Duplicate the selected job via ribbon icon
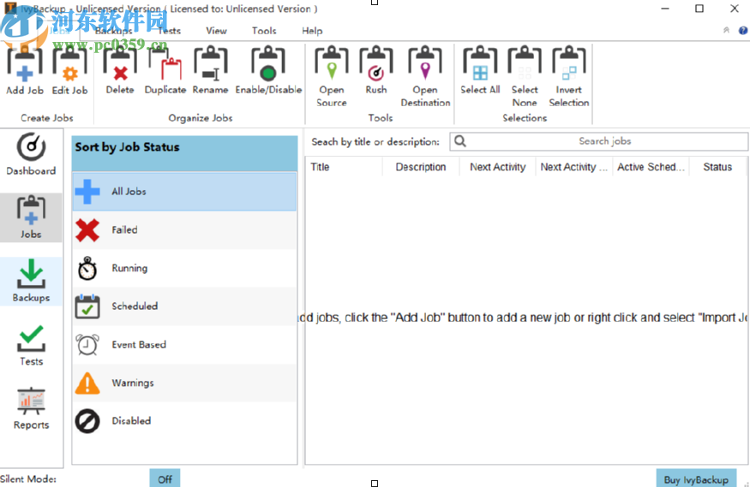The width and height of the screenshot is (750, 487). 165,70
